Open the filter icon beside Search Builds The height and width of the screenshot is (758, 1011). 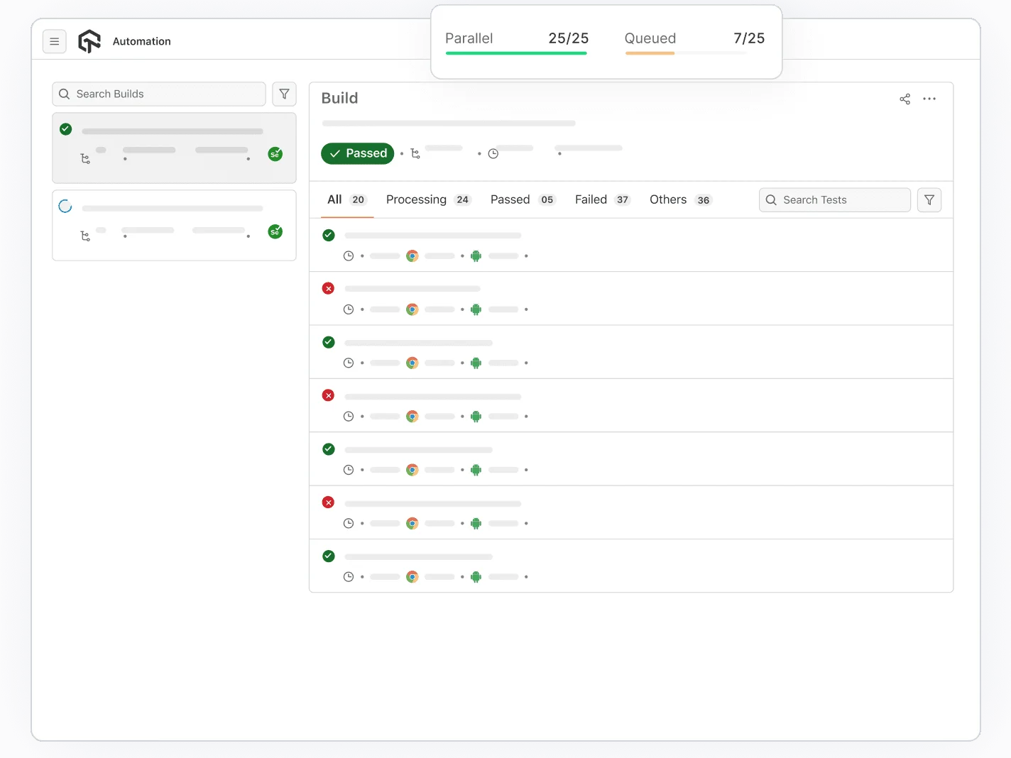pos(284,94)
